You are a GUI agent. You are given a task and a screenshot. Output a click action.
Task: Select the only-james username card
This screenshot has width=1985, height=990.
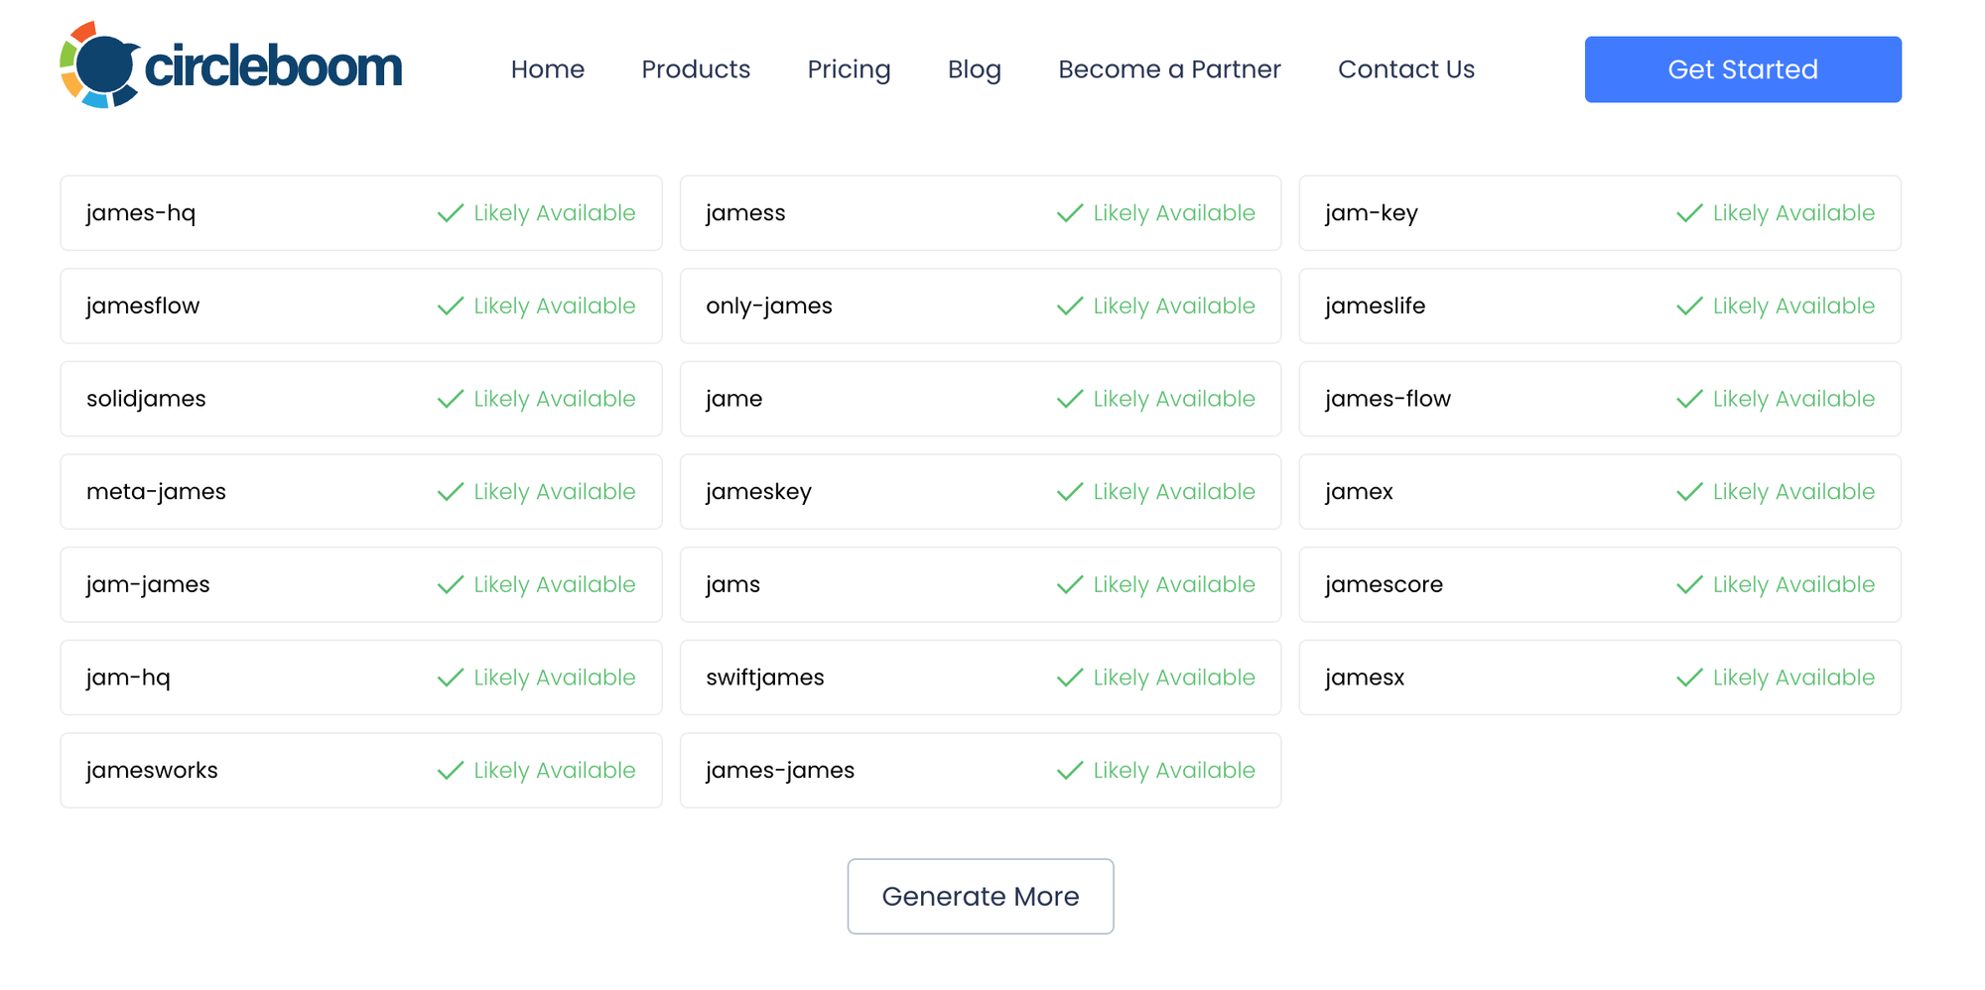(980, 306)
